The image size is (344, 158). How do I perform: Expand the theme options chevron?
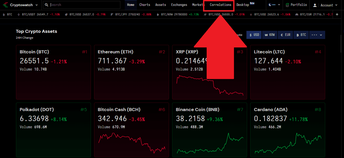(x=279, y=5)
